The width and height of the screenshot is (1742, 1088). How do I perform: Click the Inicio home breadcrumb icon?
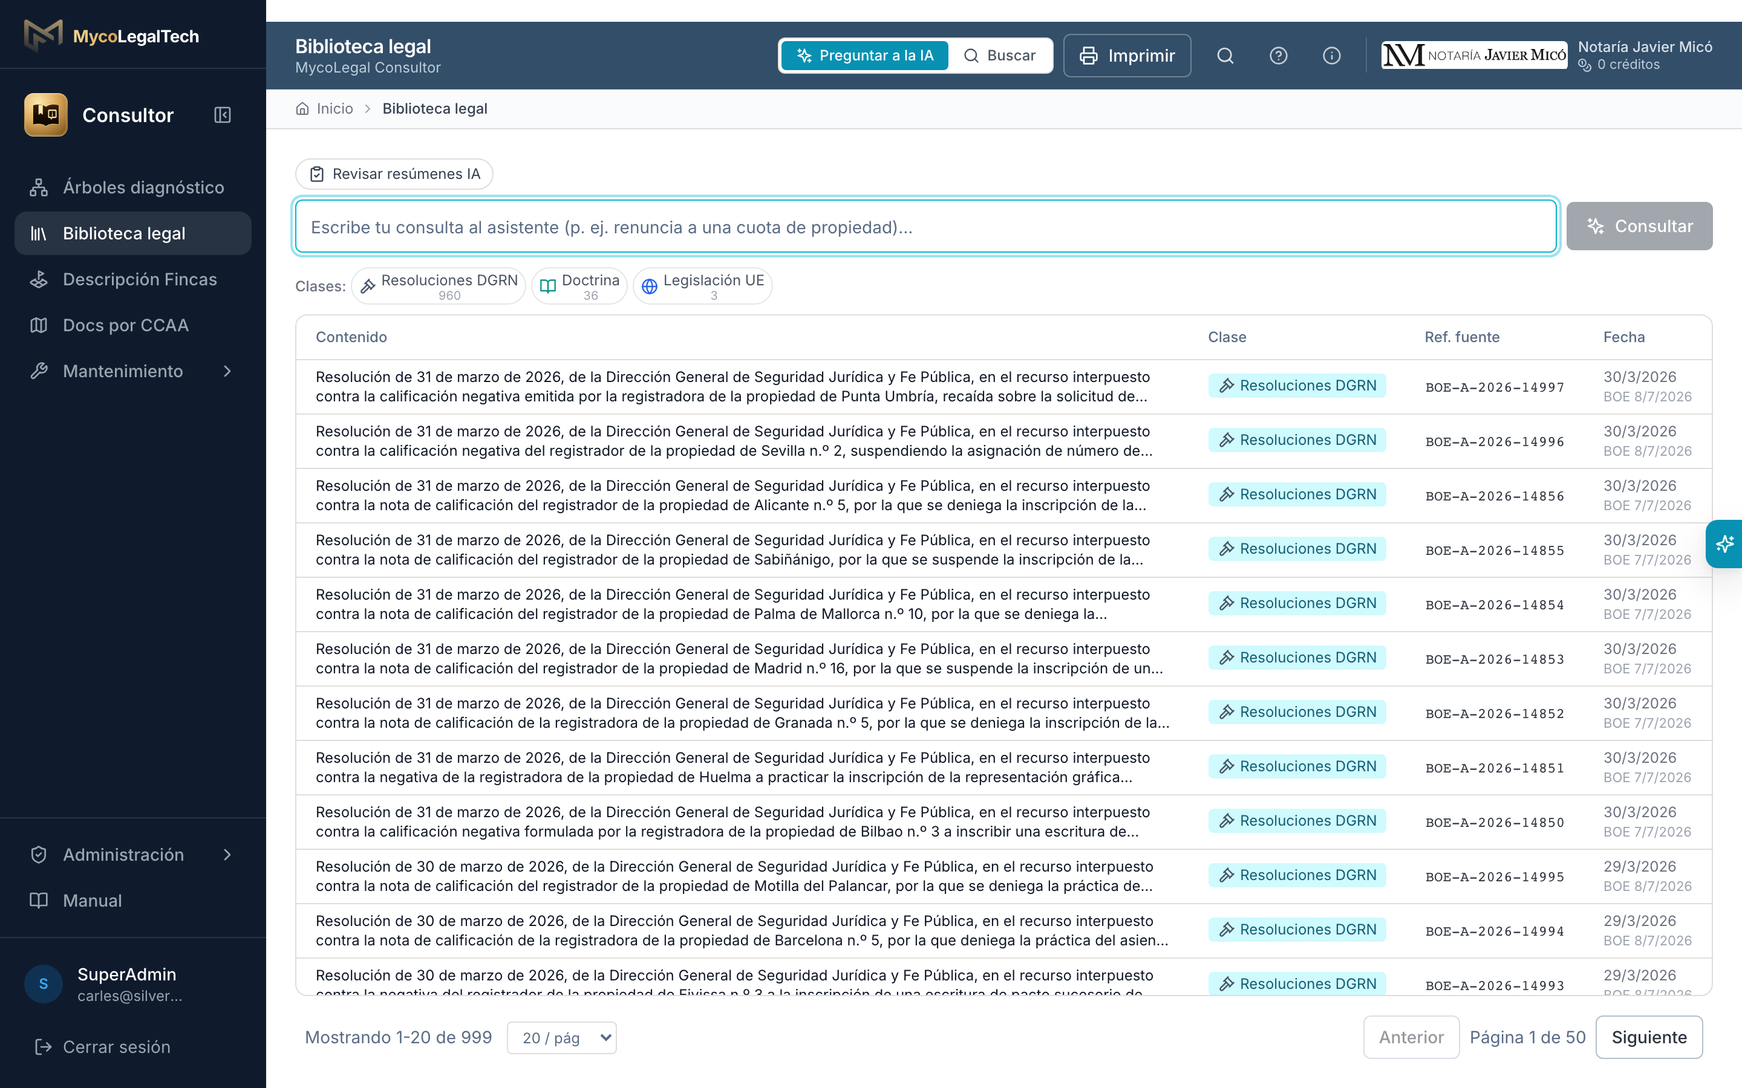click(x=302, y=109)
